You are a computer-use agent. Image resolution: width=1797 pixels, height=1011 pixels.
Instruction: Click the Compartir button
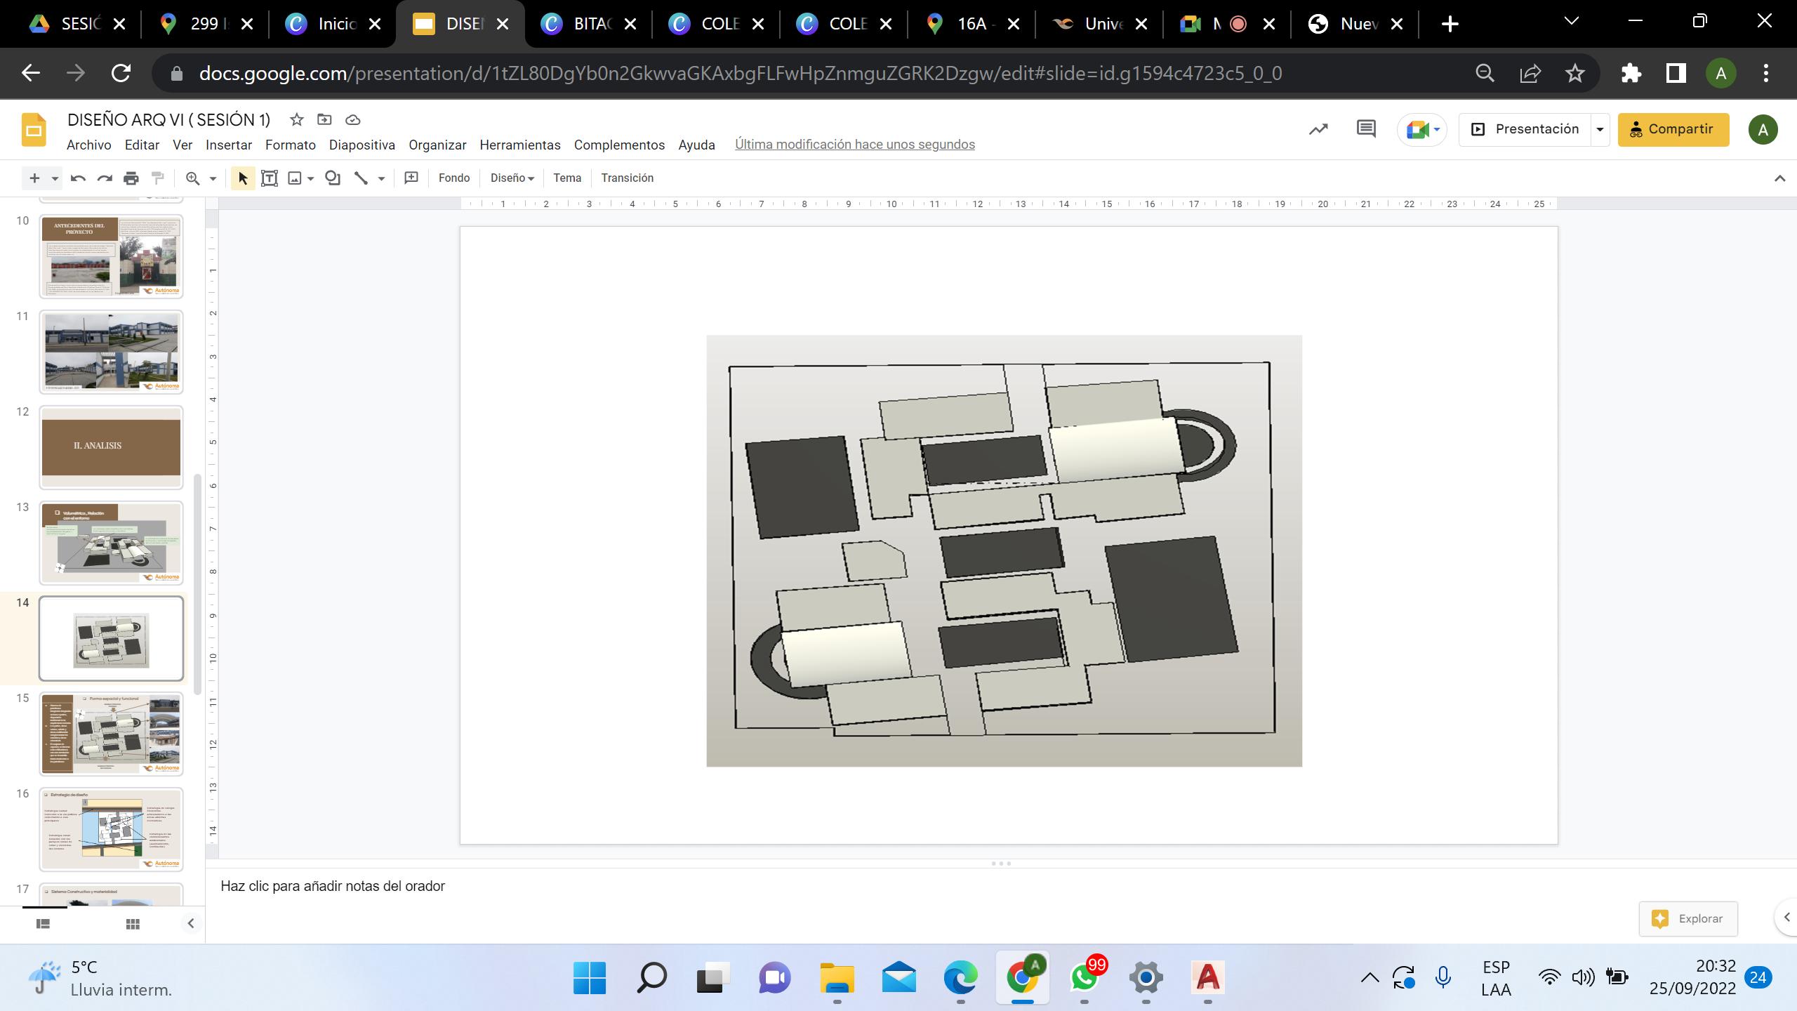1673,129
